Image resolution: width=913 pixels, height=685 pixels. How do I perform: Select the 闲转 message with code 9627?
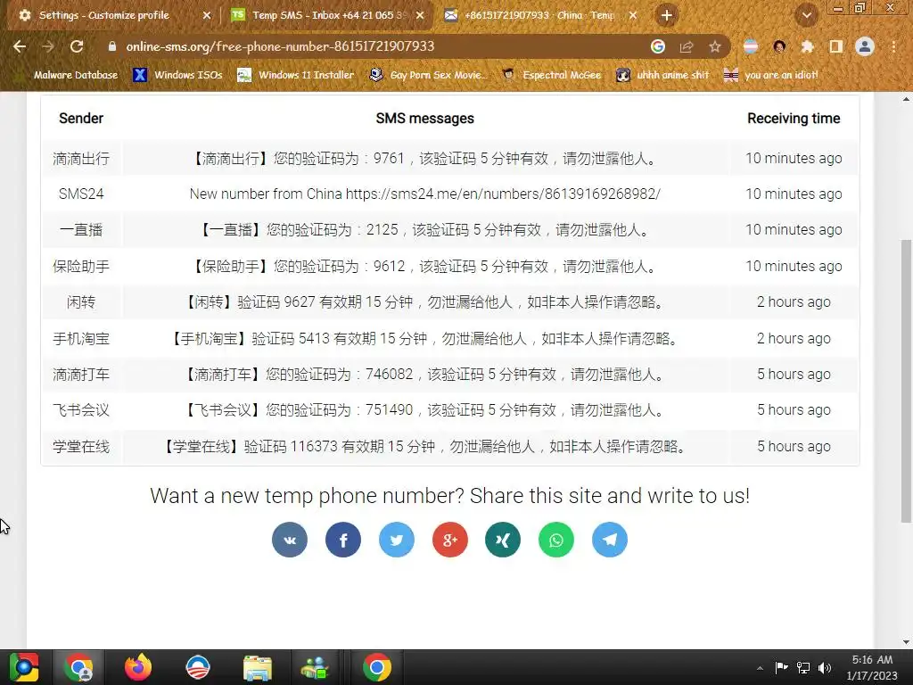[x=425, y=302]
